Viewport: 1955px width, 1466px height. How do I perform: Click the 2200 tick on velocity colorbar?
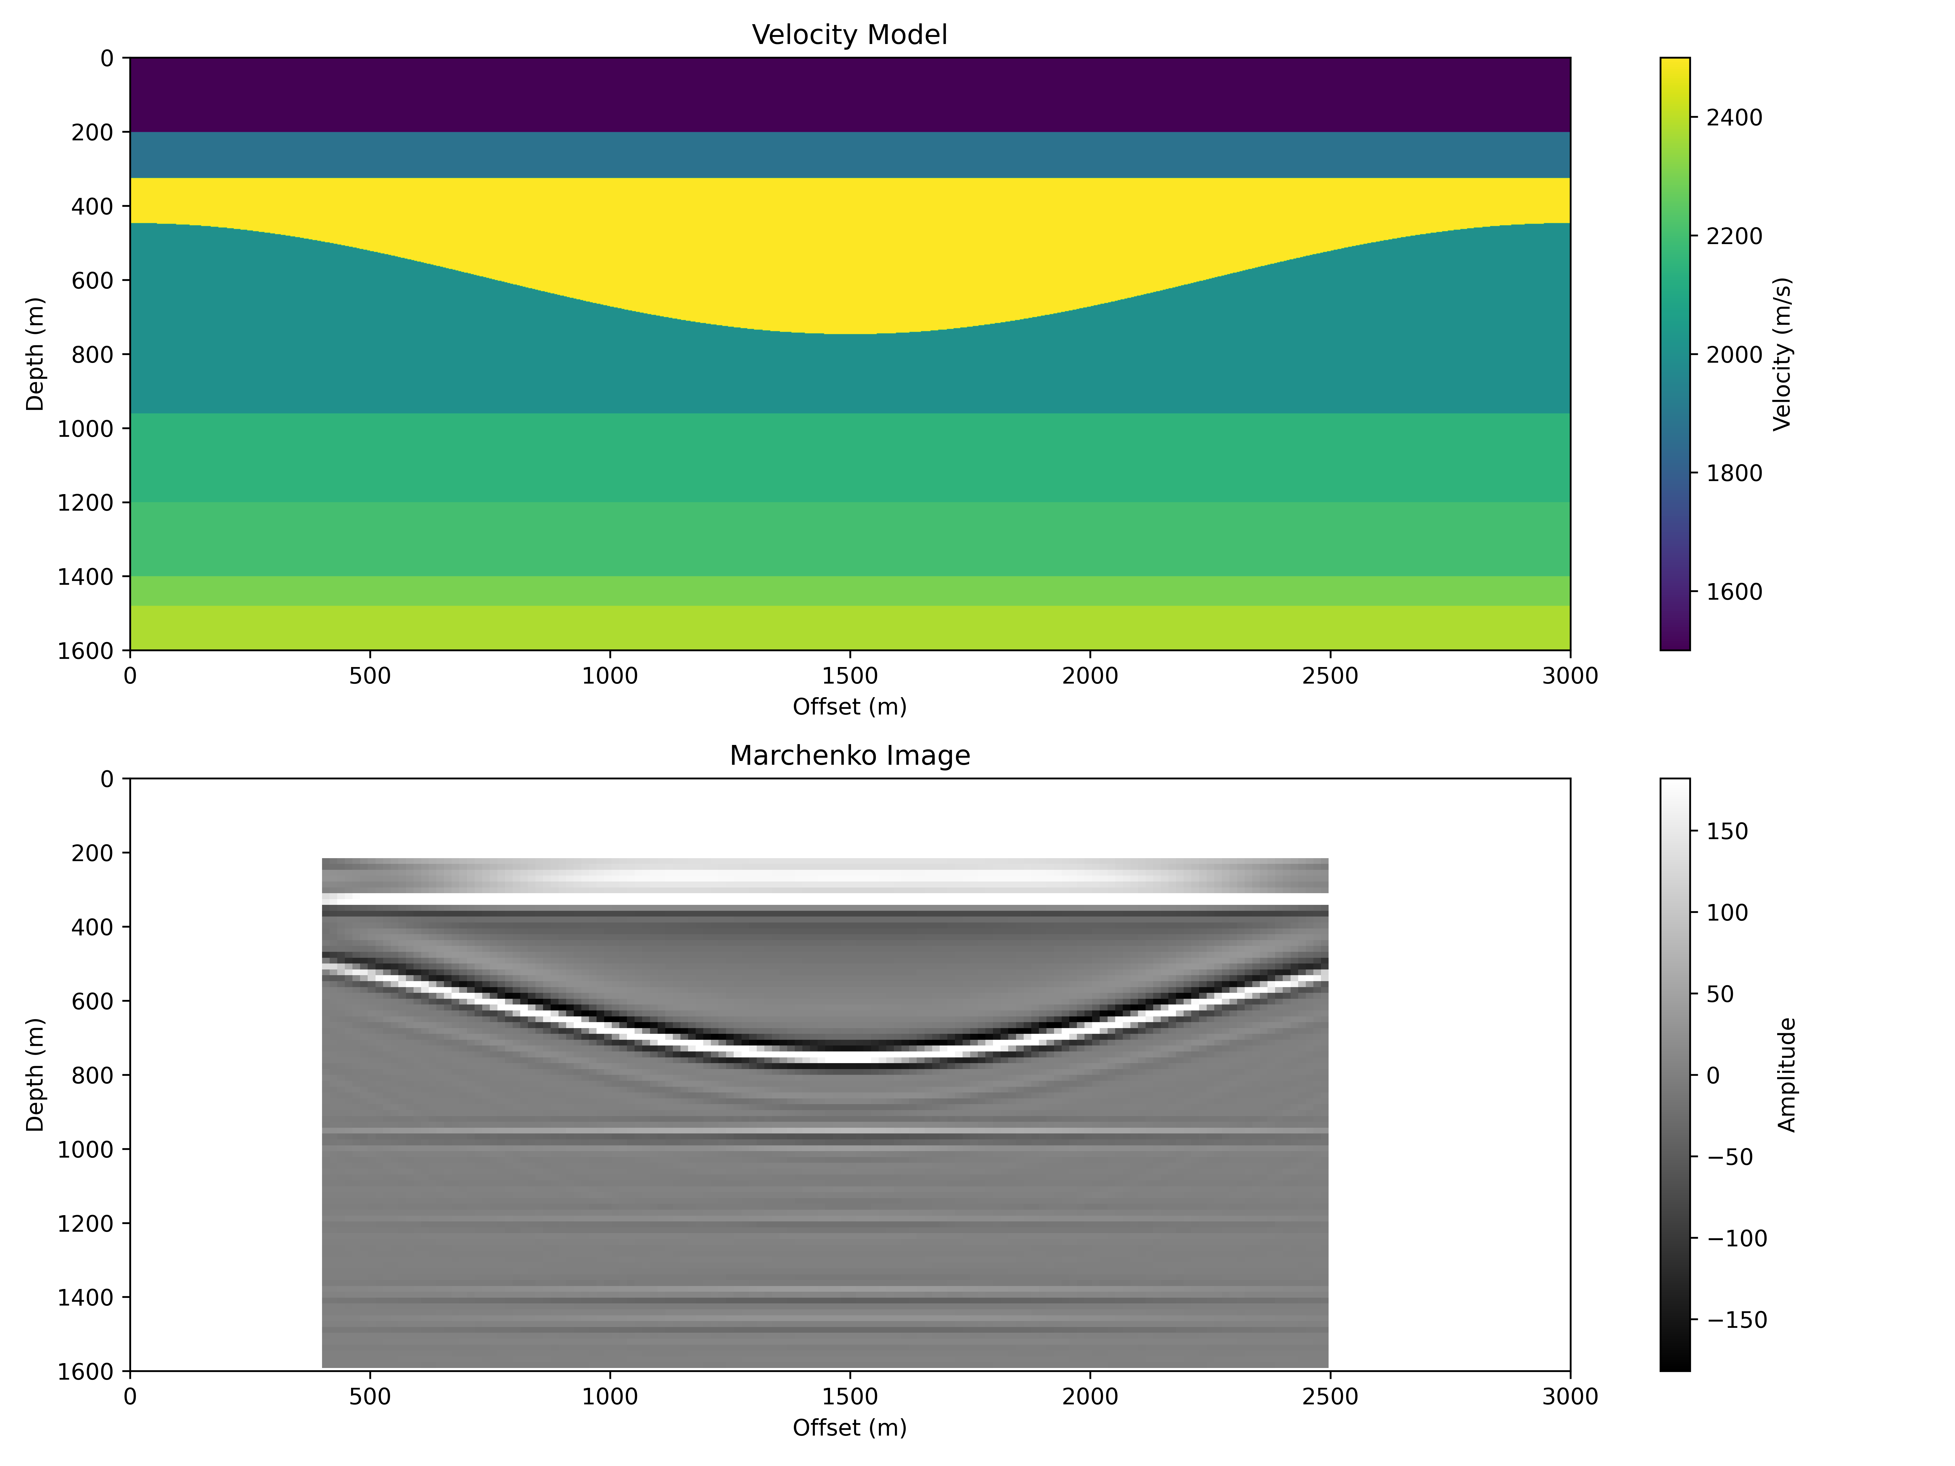click(x=1734, y=236)
